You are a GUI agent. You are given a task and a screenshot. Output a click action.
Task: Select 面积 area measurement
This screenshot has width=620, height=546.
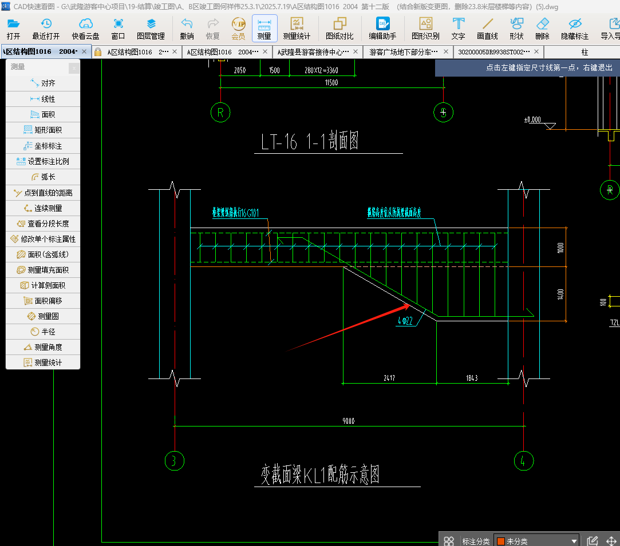point(43,114)
